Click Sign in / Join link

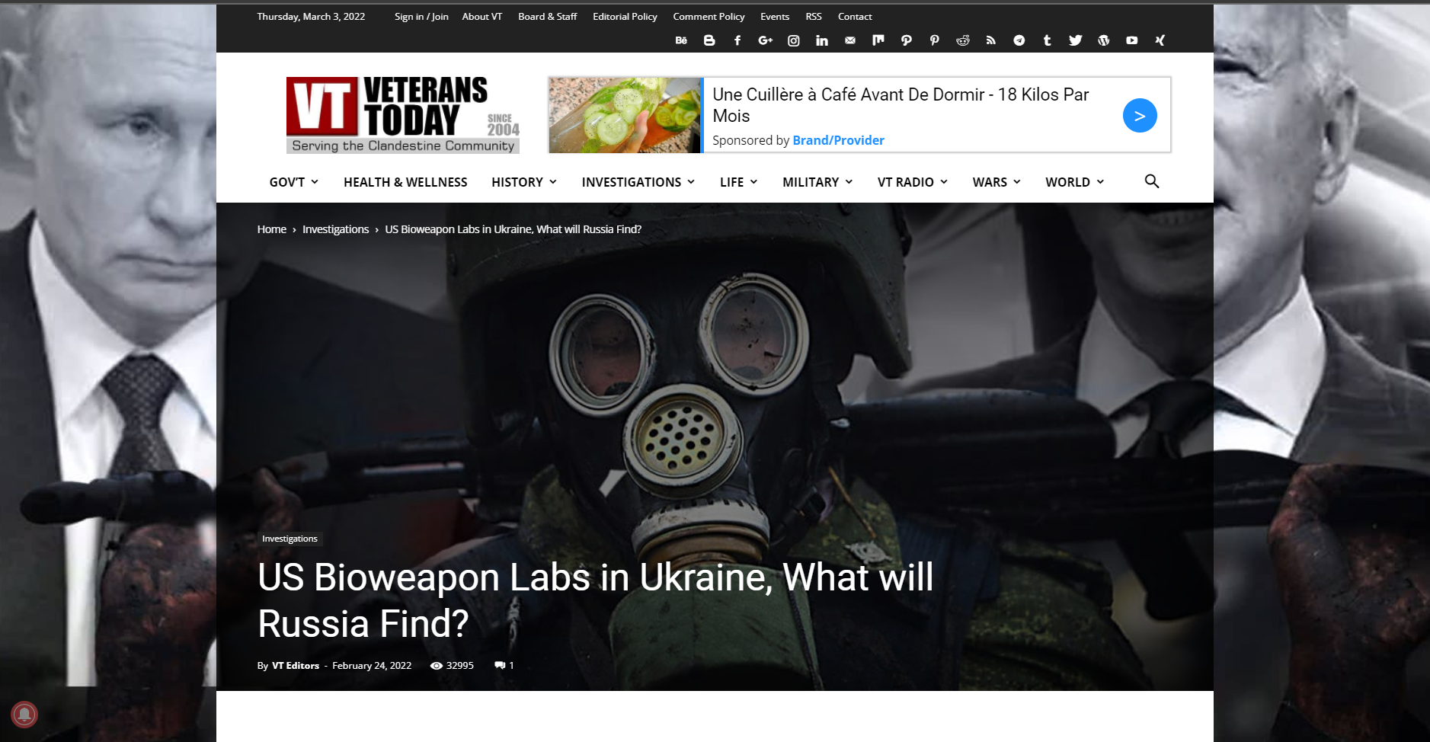[x=421, y=17]
